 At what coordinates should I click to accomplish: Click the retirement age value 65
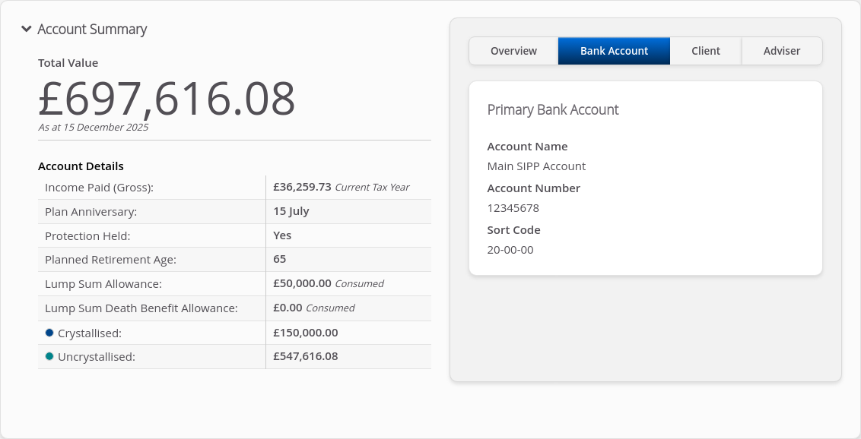[279, 259]
